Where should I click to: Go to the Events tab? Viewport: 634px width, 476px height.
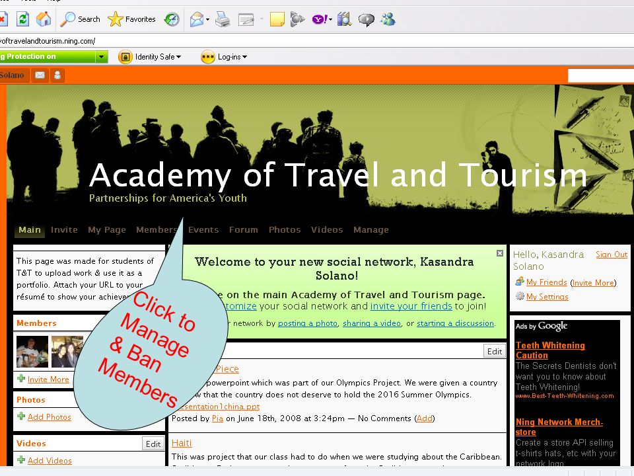(x=203, y=230)
